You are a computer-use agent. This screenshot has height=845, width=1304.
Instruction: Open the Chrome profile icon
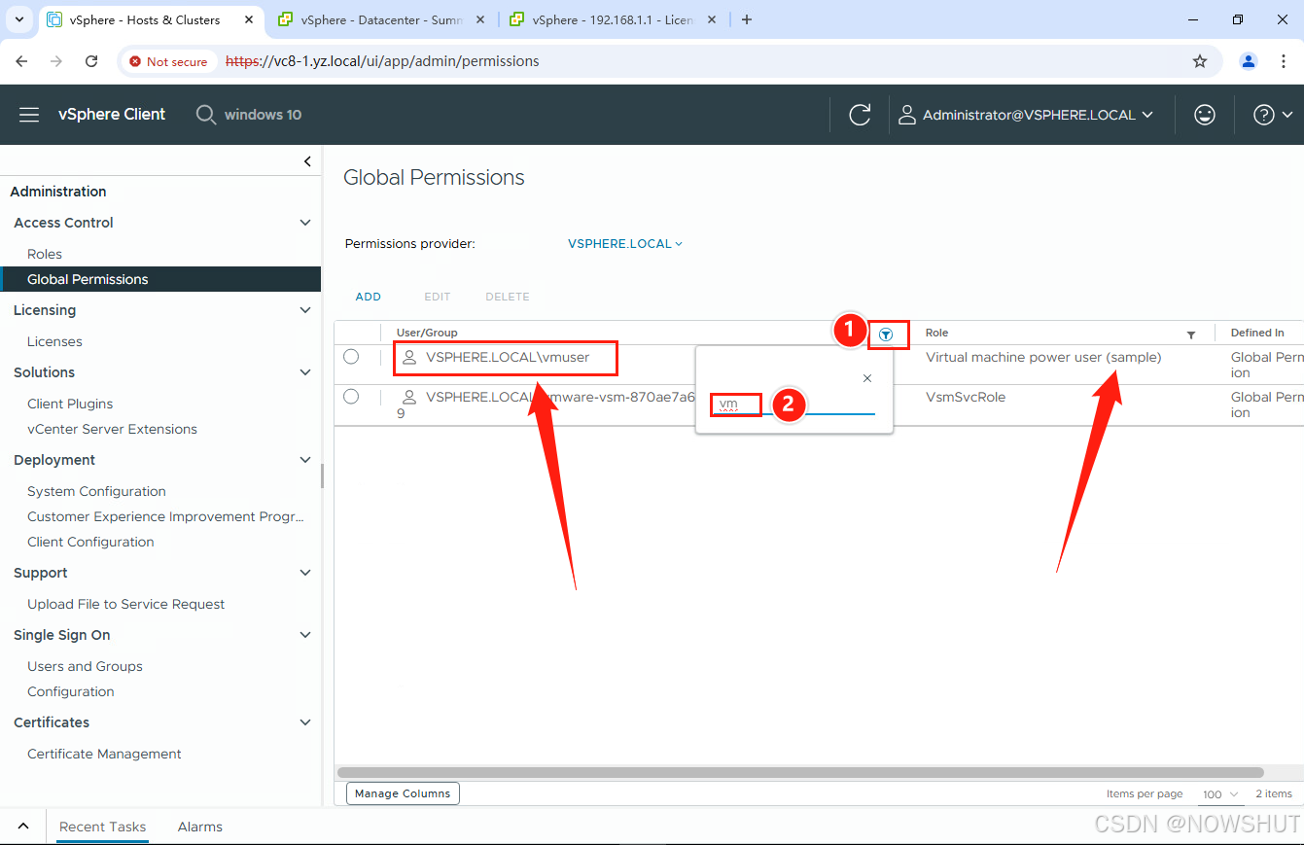point(1249,61)
